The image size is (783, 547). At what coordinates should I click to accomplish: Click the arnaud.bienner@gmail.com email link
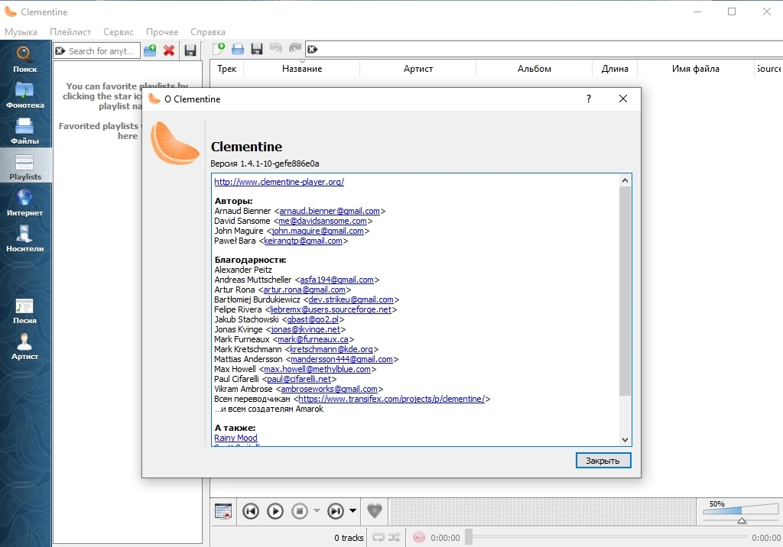pos(330,211)
